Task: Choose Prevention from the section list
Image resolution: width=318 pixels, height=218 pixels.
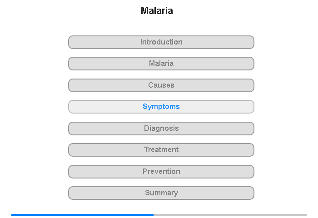Action: pos(161,172)
